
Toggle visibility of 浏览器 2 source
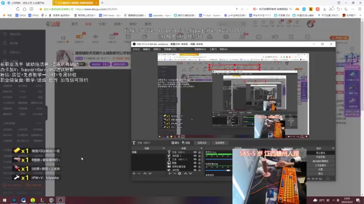pyautogui.click(x=195, y=155)
